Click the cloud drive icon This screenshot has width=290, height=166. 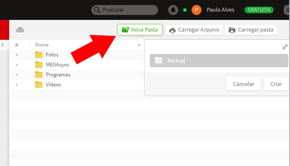20,30
